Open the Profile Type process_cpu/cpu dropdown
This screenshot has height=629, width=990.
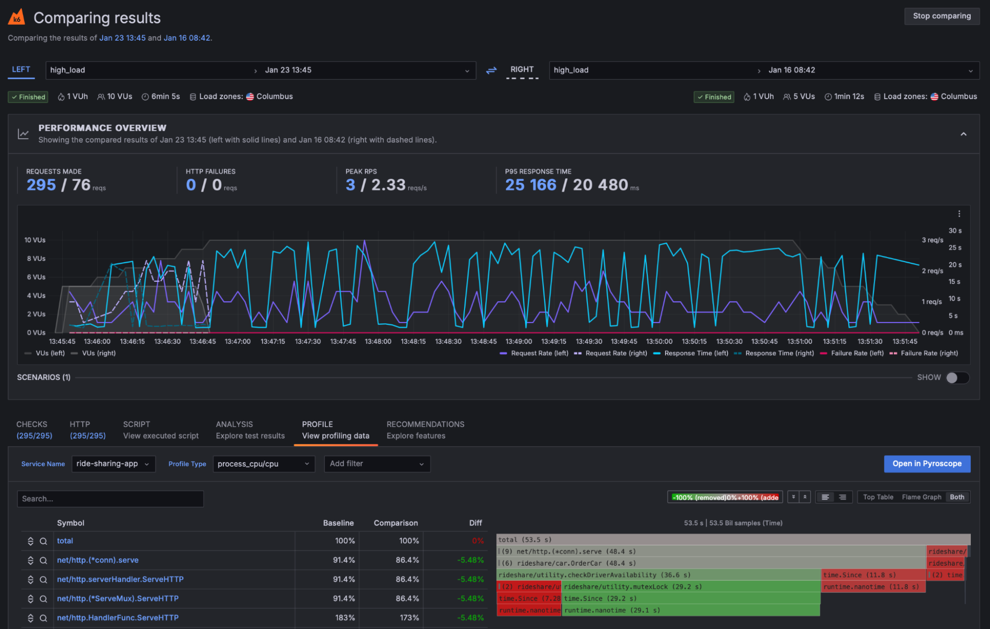[x=263, y=464]
